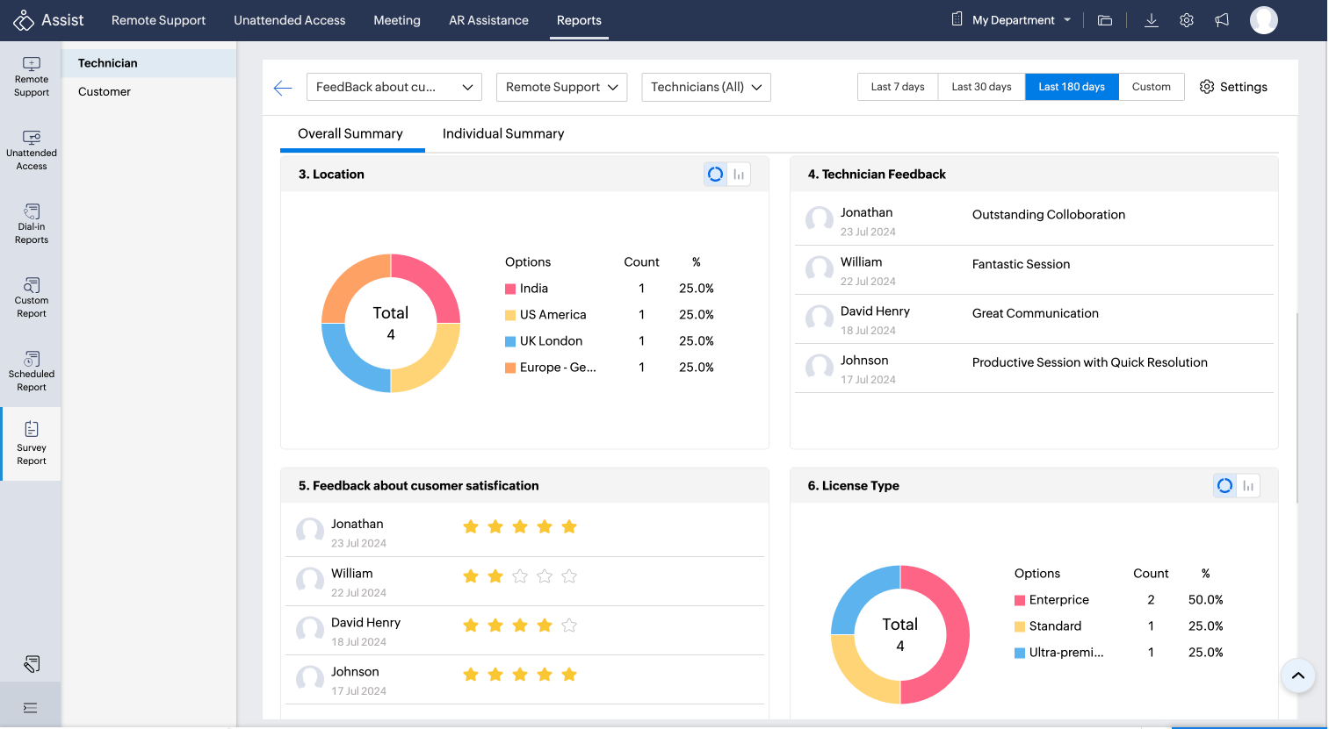
Task: Click the download icon in the top bar
Action: coord(1151,20)
